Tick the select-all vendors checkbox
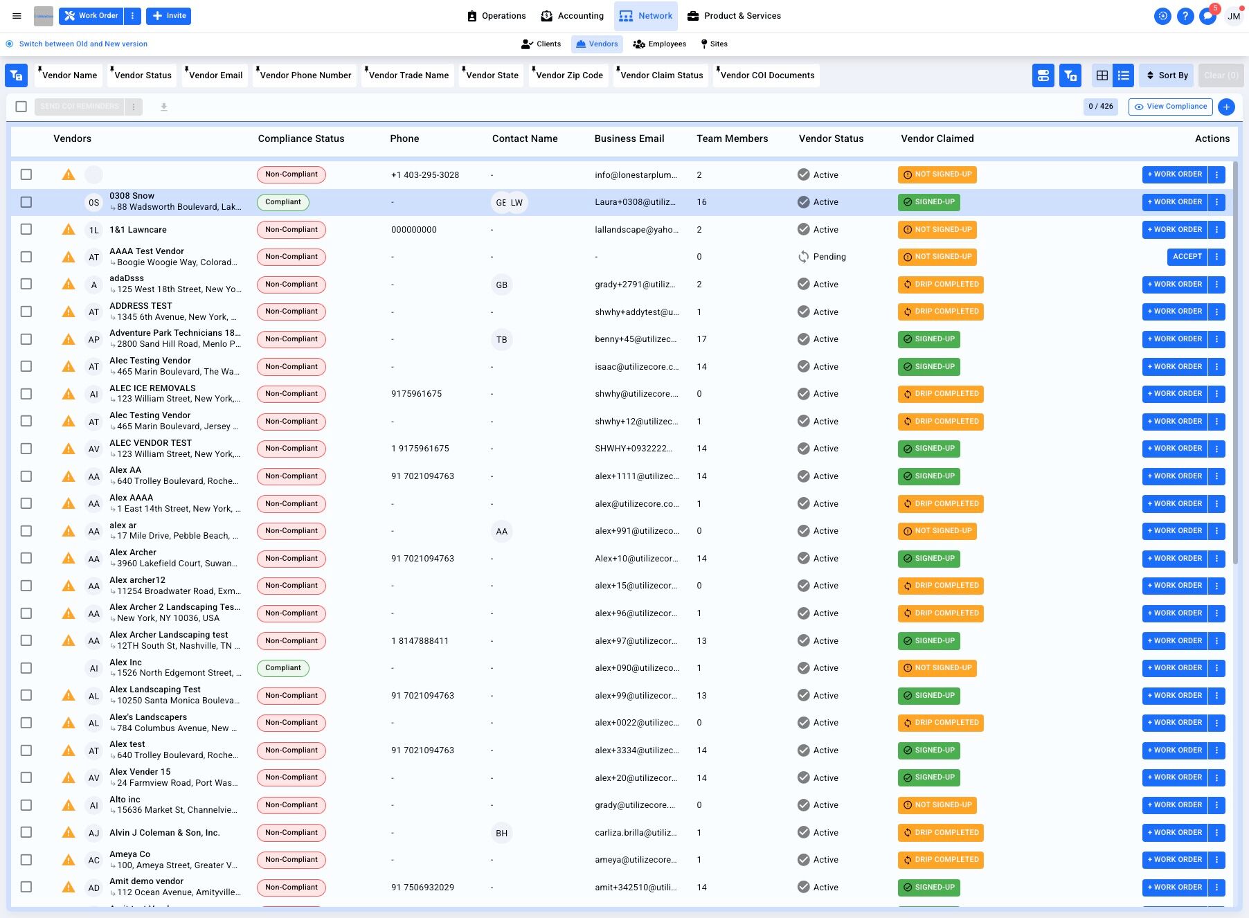 coord(21,107)
